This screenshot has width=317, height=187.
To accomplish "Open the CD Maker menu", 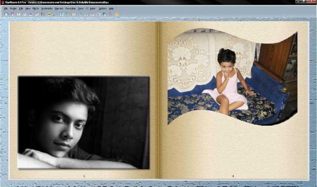I will 91,9.
